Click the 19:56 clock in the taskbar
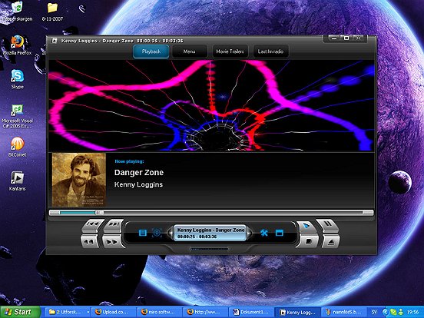 [x=412, y=312]
